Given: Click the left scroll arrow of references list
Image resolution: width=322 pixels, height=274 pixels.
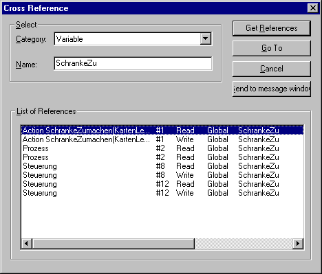Looking at the screenshot, I should [x=27, y=243].
